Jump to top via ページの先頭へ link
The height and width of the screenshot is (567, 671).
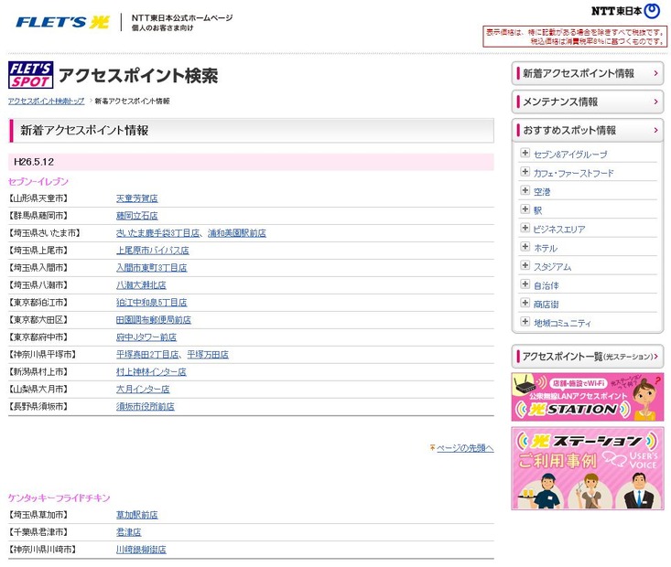click(x=465, y=448)
